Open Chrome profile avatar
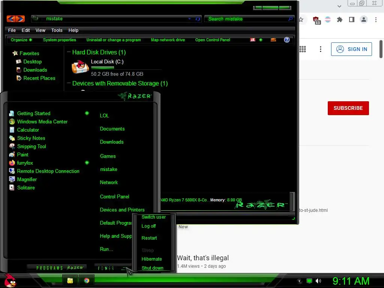384x288 pixels. [x=364, y=19]
